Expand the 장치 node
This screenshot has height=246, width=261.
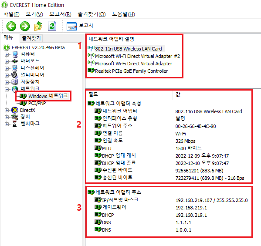(x=7, y=117)
